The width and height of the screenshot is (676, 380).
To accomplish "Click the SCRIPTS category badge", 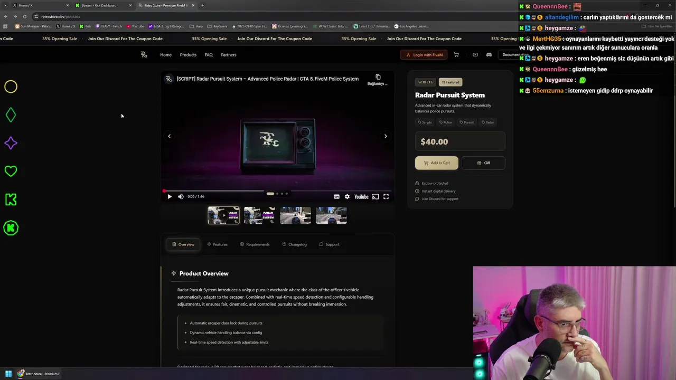I will (425, 82).
